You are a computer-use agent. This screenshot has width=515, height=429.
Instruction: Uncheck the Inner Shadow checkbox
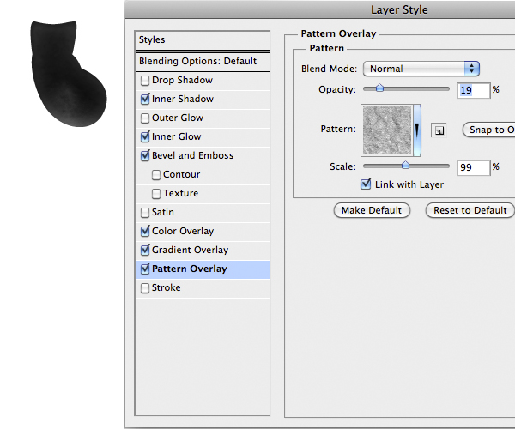pyautogui.click(x=144, y=100)
